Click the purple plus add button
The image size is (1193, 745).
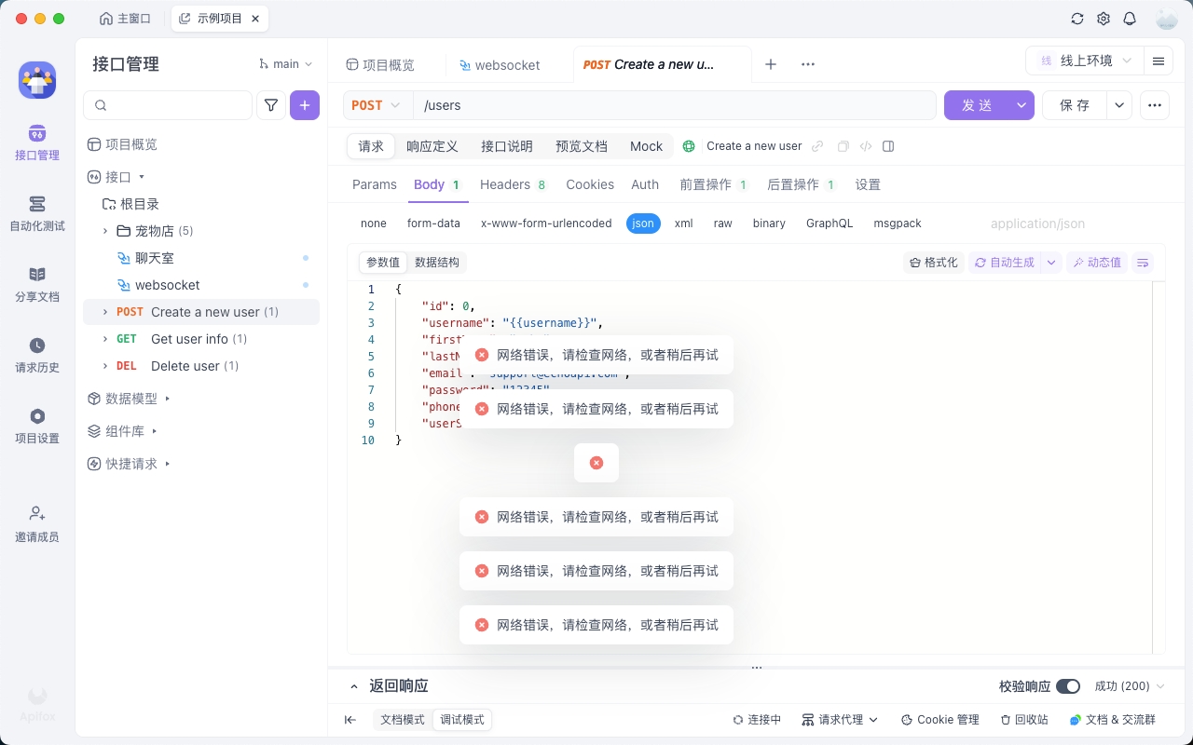click(305, 105)
